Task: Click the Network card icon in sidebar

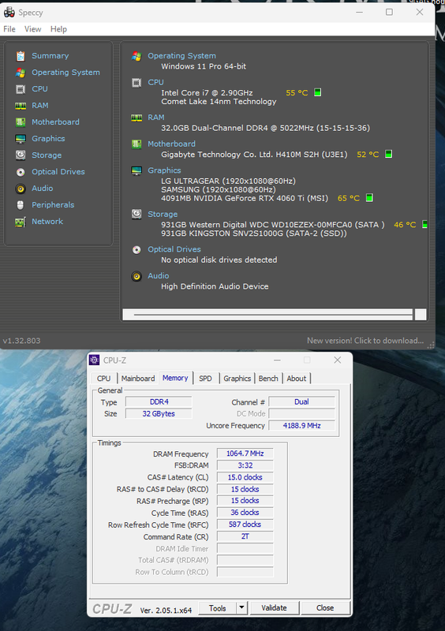Action: pyautogui.click(x=21, y=222)
